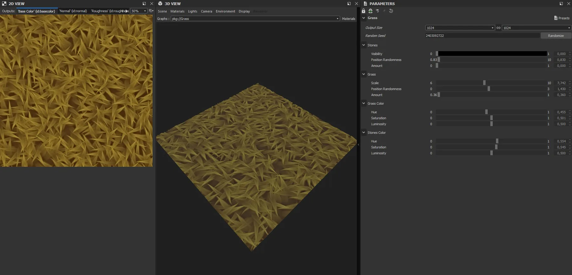Collapse the Stones parameter group
The height and width of the screenshot is (275, 572).
[364, 45]
